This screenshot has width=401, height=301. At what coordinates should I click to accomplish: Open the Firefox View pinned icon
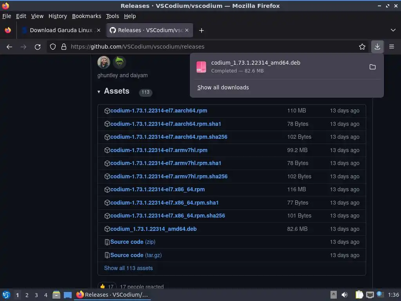tap(8, 30)
